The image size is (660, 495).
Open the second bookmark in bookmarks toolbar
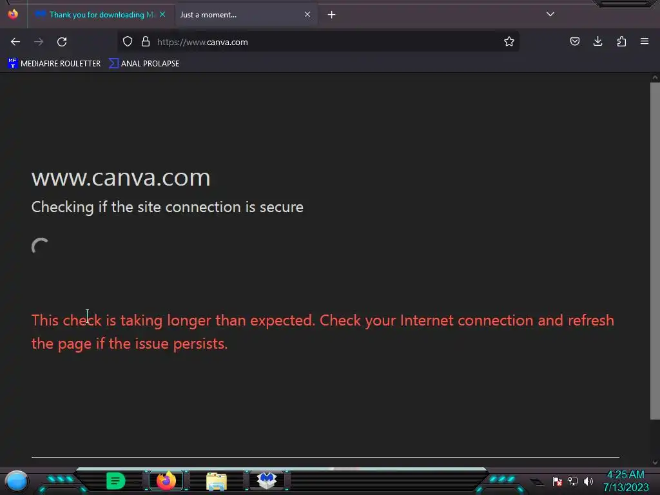(144, 64)
